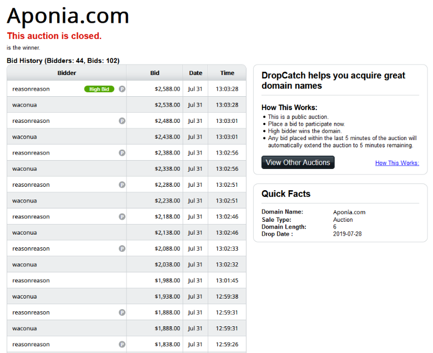
Task: Click the $1,938.00 bid amount
Action: tap(167, 297)
